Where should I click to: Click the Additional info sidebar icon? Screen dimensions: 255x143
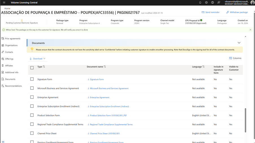[x=3, y=72]
